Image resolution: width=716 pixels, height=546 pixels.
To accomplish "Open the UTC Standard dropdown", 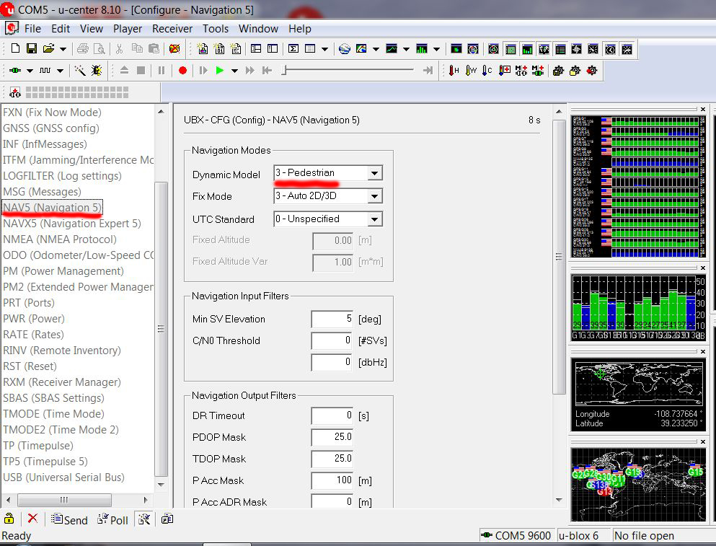I will pos(374,219).
